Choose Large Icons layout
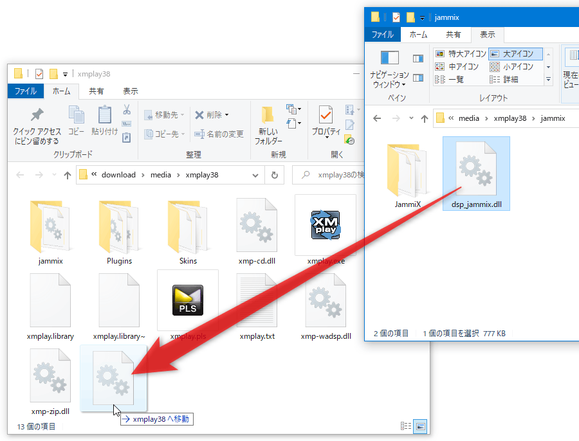 [515, 54]
